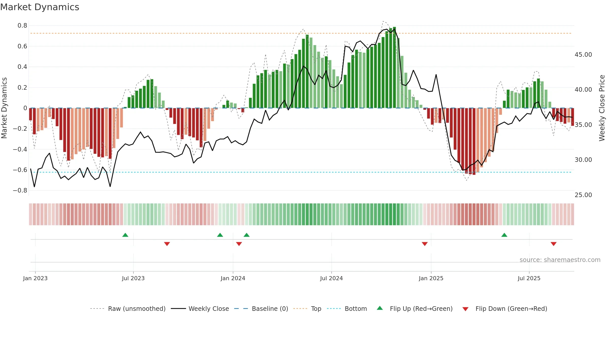Click the Market Dynamics chart title
Image resolution: width=609 pixels, height=342 pixels.
point(40,7)
